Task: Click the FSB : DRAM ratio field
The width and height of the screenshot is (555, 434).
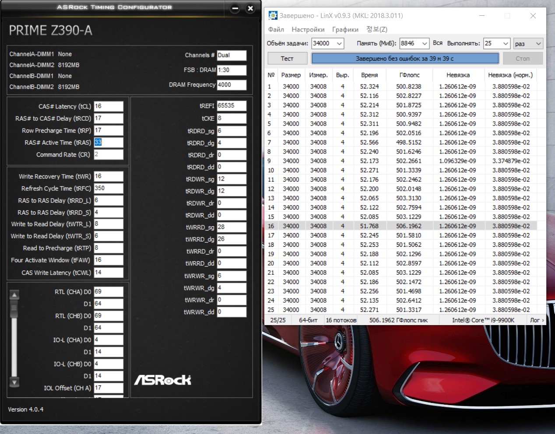Action: pos(232,70)
